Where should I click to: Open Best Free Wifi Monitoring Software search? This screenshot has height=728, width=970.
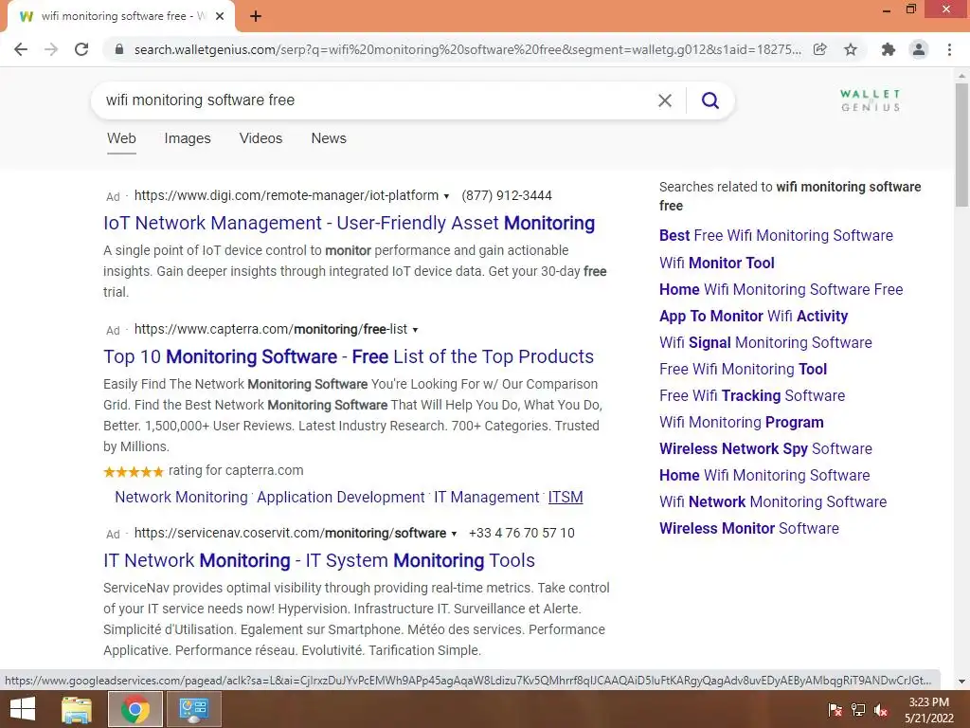[x=776, y=236]
